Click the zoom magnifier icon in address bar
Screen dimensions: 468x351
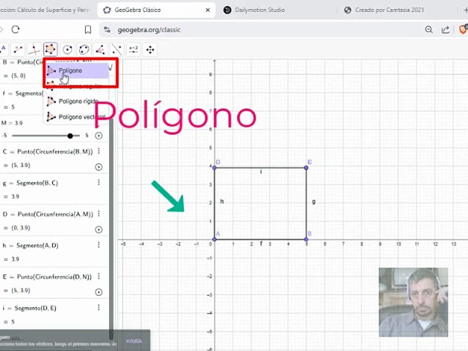click(429, 30)
